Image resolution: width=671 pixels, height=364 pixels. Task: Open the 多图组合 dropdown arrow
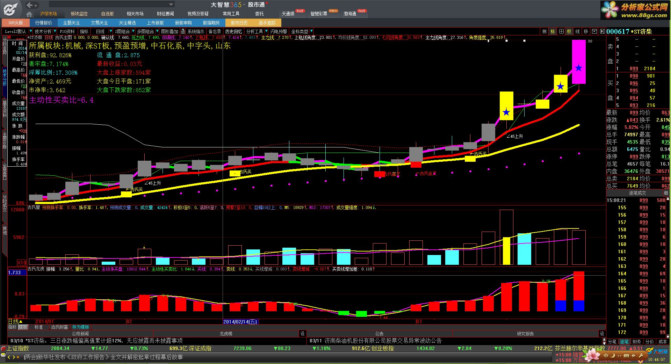157,31
